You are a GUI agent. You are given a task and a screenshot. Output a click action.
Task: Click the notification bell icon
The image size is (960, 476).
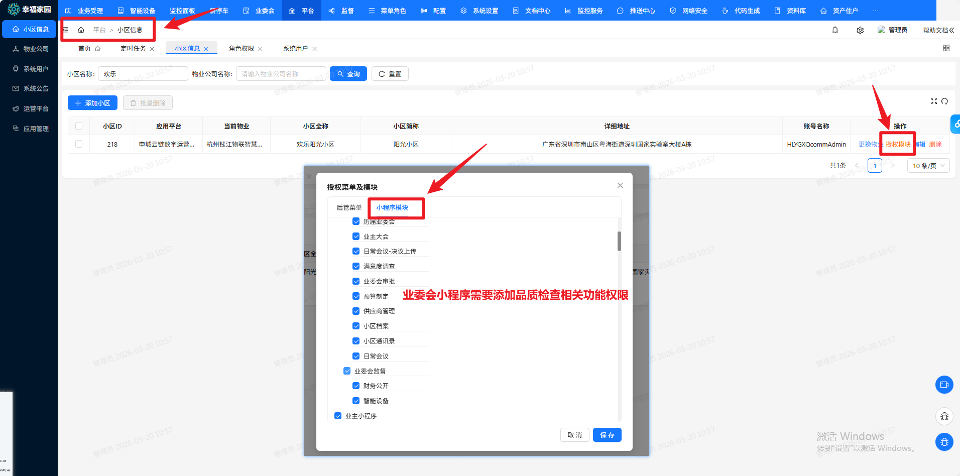click(x=835, y=30)
